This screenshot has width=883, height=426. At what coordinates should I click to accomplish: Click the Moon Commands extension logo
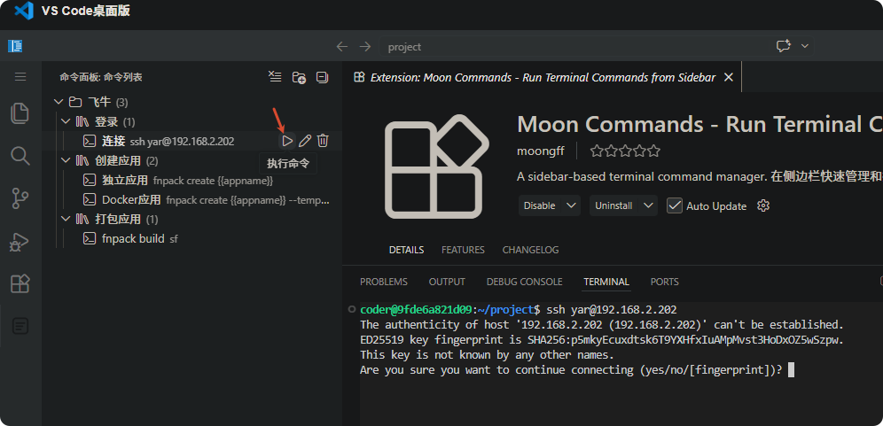[437, 167]
